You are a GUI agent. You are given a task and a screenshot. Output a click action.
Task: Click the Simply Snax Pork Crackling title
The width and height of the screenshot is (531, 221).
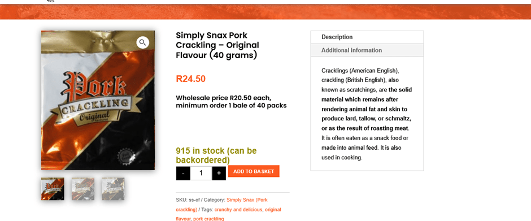pos(217,45)
